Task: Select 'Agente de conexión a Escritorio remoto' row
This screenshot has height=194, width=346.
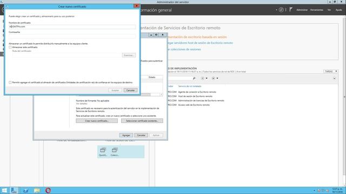Action: coord(197,92)
